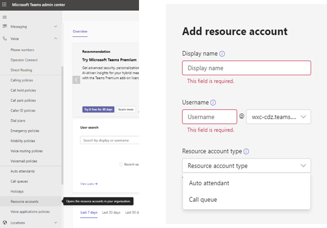Collapse the navigation hamburger menu

pyautogui.click(x=5, y=17)
